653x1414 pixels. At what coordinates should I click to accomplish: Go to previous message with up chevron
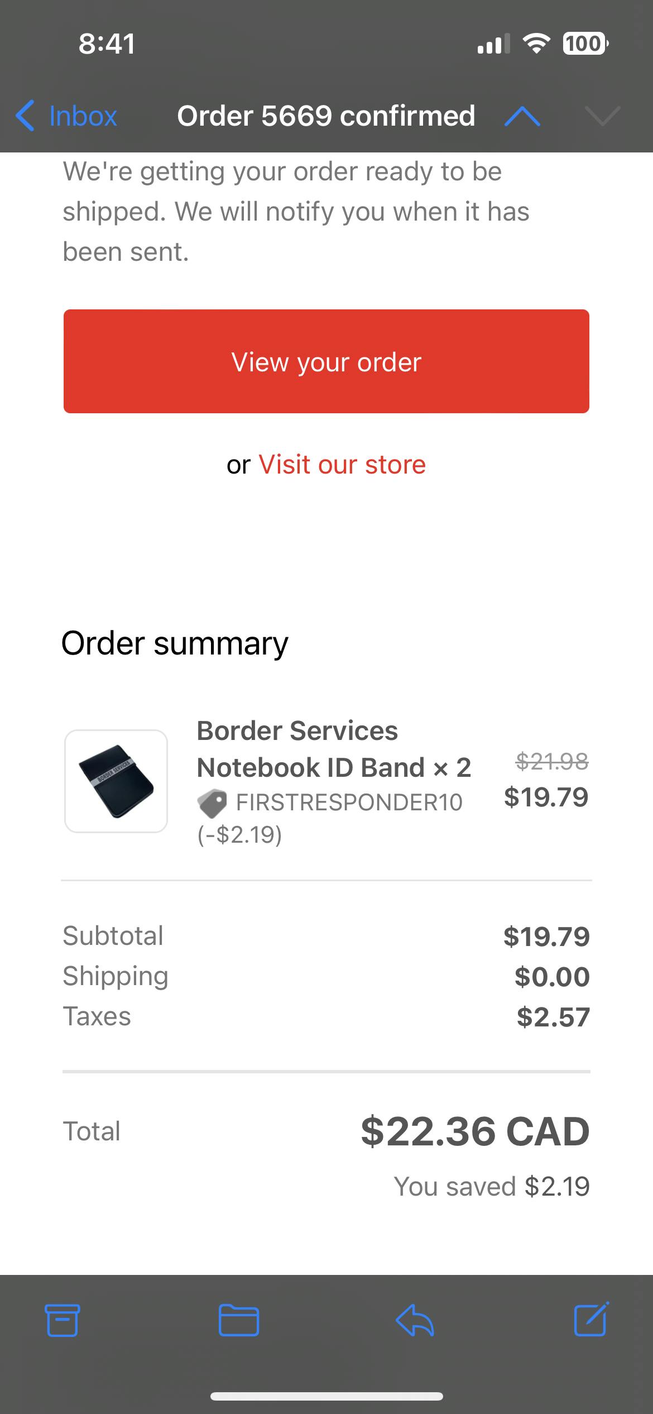522,116
